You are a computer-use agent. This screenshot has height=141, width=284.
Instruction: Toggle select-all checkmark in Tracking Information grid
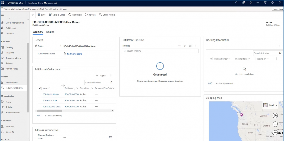[211, 59]
